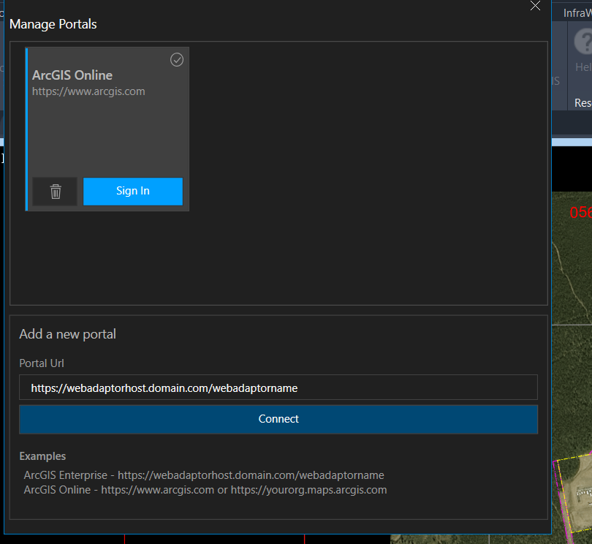This screenshot has width=592, height=544.
Task: Close the Manage Portals dialog
Action: (x=535, y=6)
